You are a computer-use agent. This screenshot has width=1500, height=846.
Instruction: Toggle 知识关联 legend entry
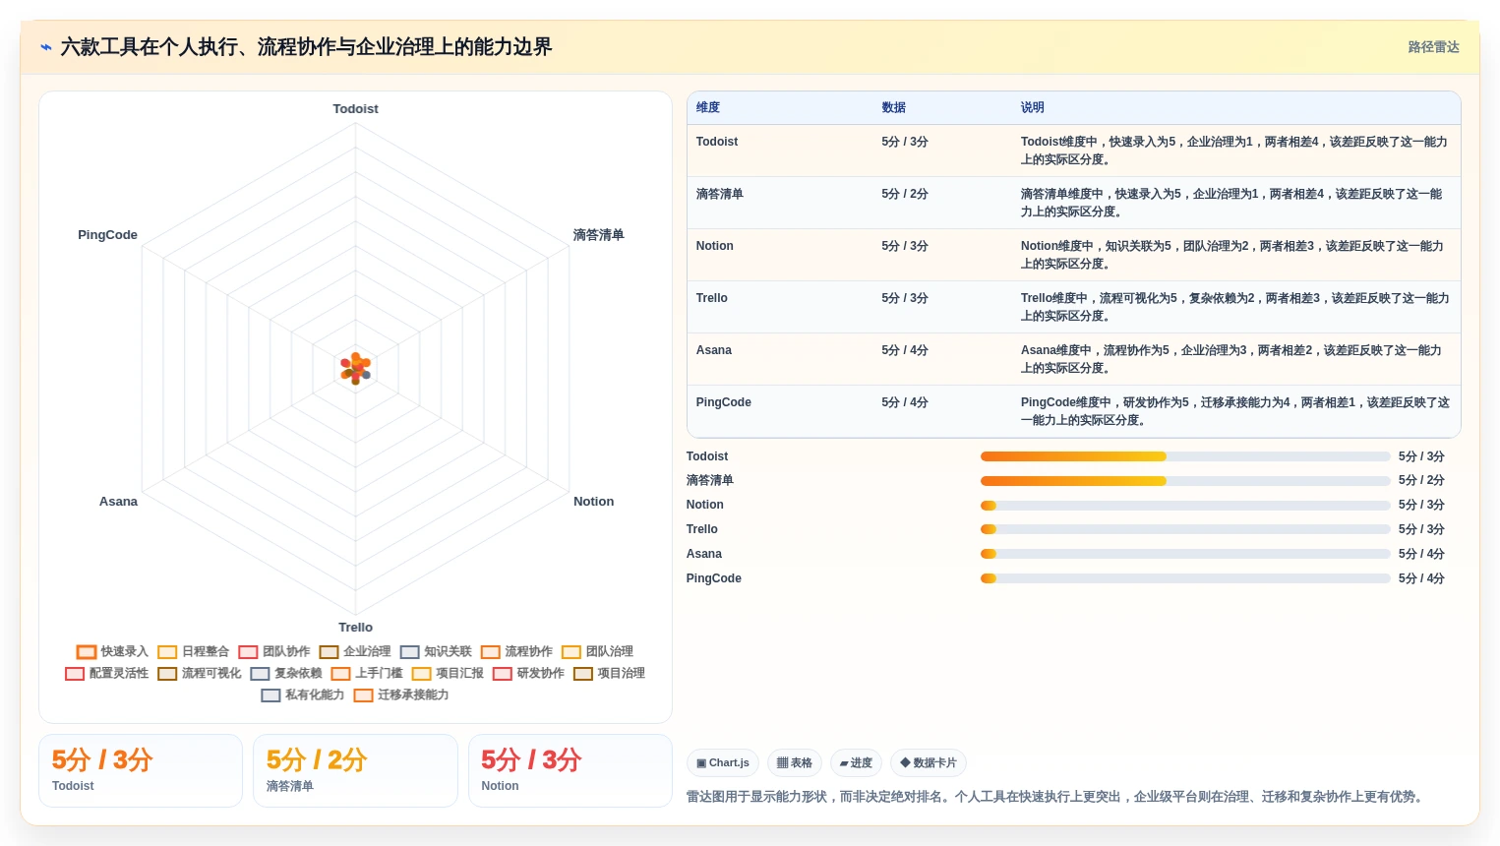click(435, 652)
